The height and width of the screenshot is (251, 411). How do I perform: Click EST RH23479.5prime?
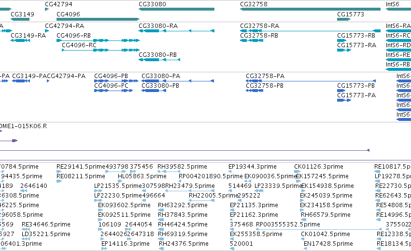tap(190, 186)
